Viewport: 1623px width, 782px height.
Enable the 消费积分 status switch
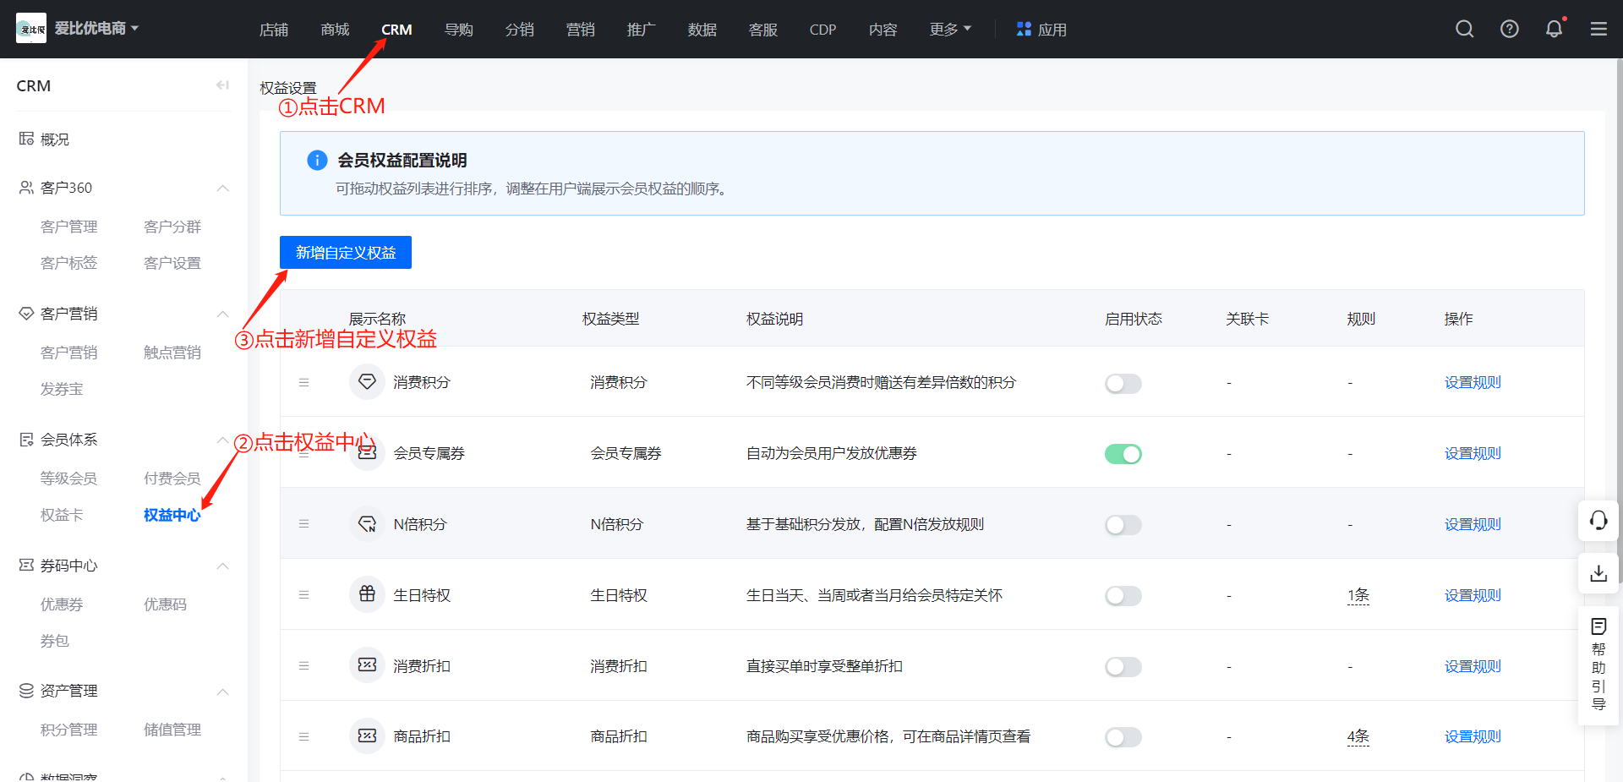click(x=1123, y=383)
